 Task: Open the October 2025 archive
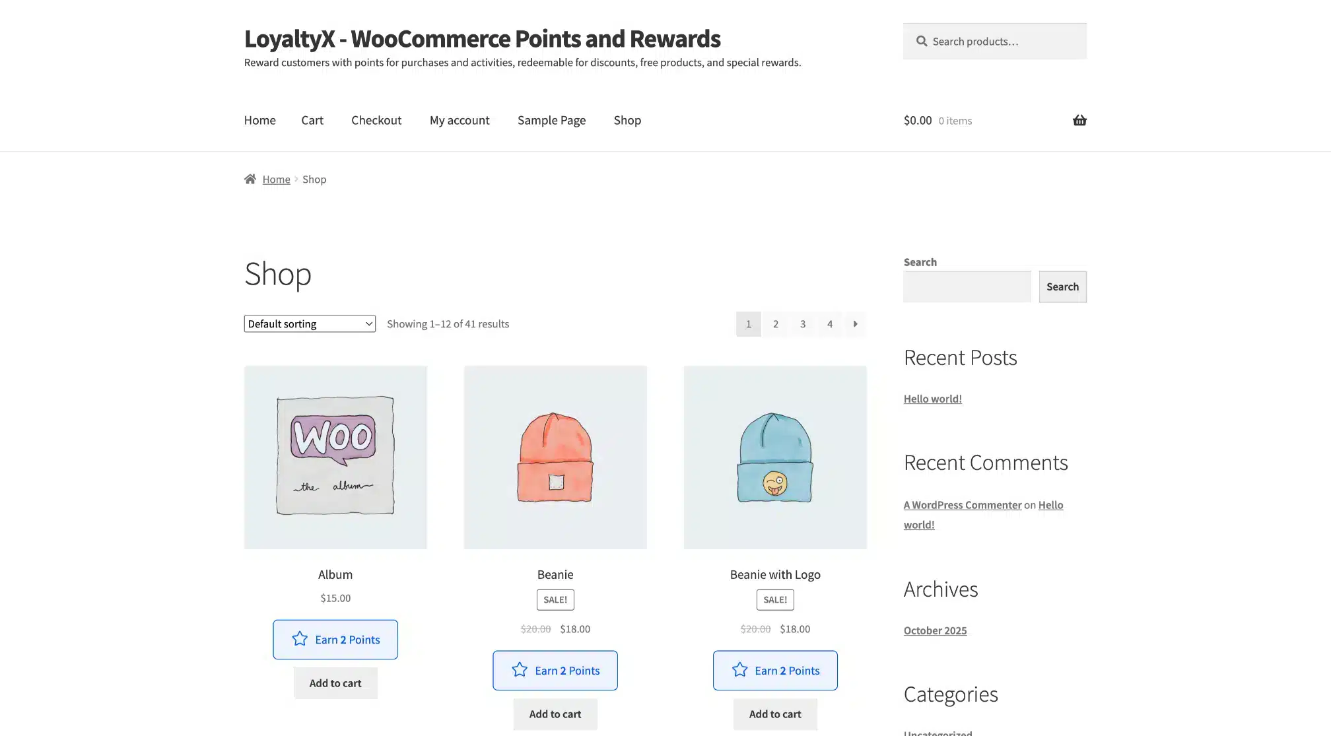tap(935, 630)
